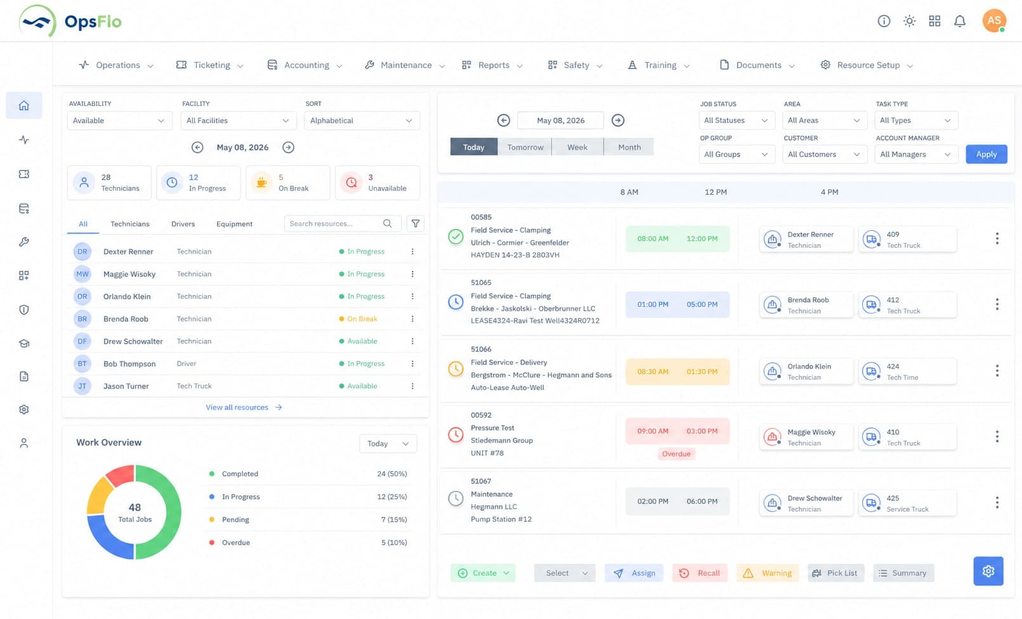Viewport: 1022px width, 619px height.
Task: Switch to the Equipment resource tab
Action: pos(234,224)
